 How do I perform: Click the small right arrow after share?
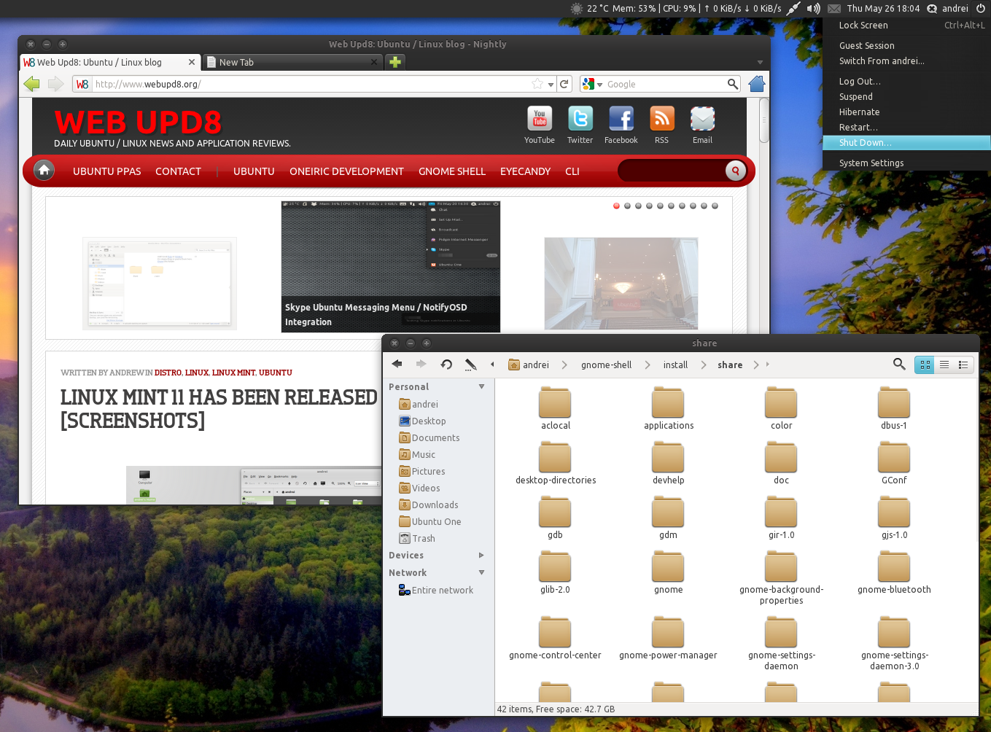pyautogui.click(x=767, y=364)
